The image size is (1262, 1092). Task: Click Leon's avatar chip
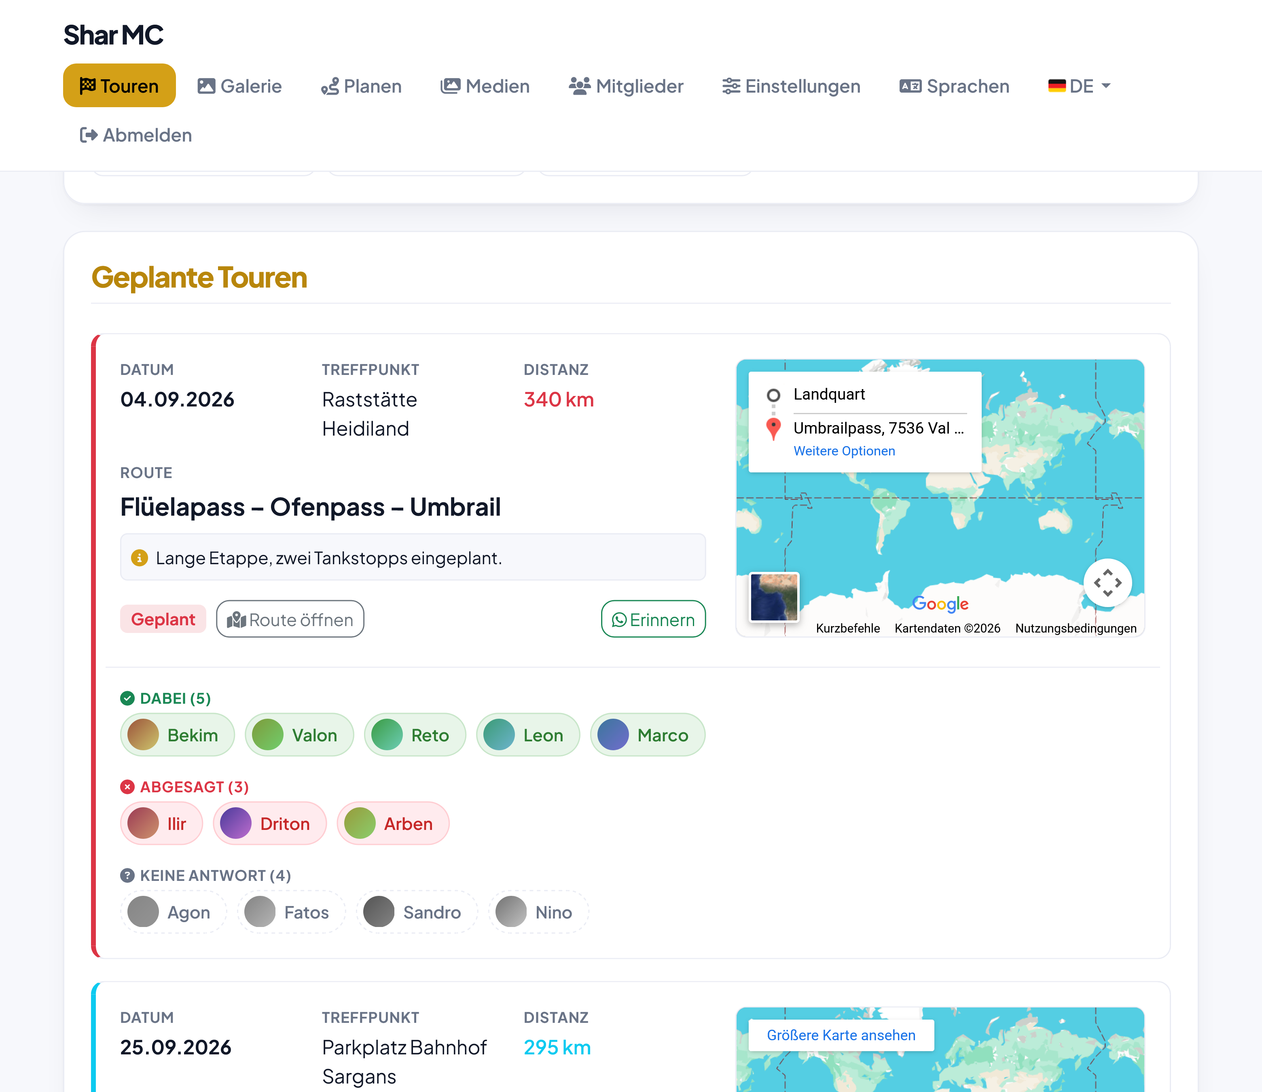tap(528, 735)
